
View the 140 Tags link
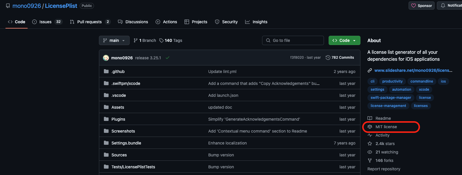[x=171, y=40]
